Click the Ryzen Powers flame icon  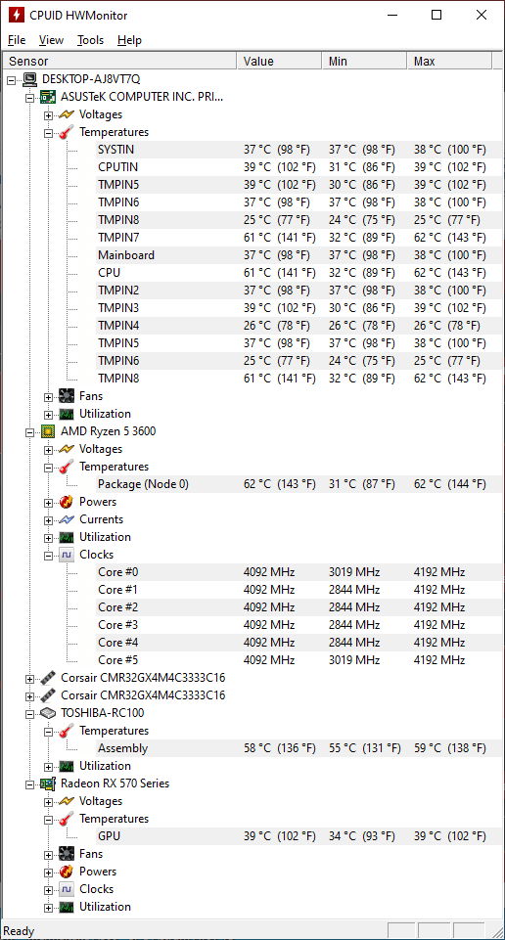[67, 502]
